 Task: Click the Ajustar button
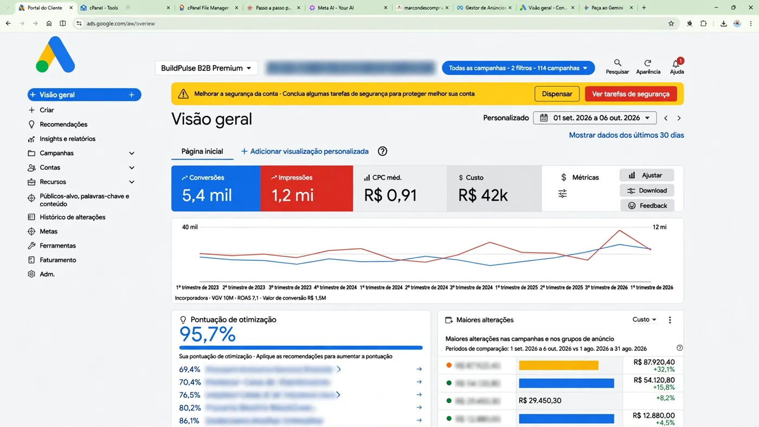[647, 175]
